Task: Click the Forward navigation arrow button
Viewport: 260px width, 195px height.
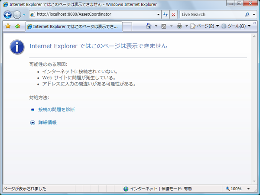Action: [17, 15]
